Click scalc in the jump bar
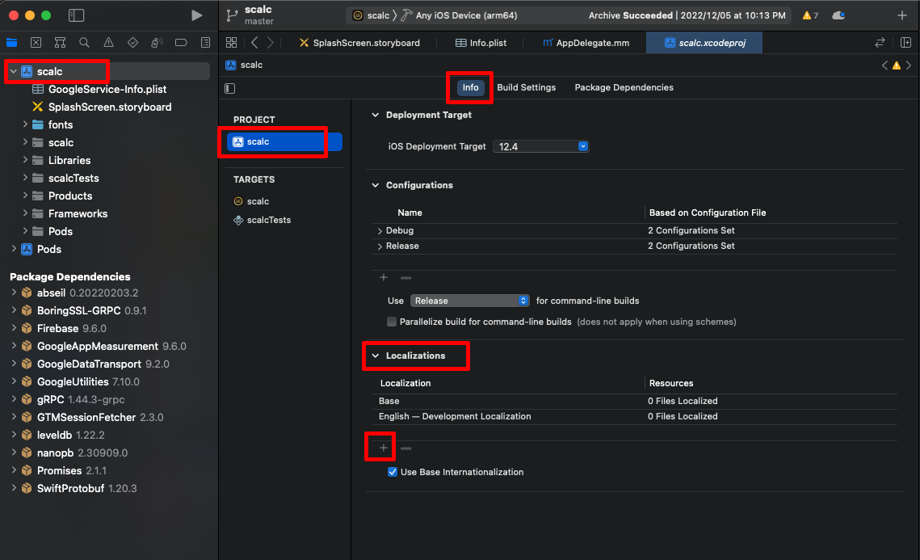Image resolution: width=920 pixels, height=560 pixels. [x=244, y=65]
